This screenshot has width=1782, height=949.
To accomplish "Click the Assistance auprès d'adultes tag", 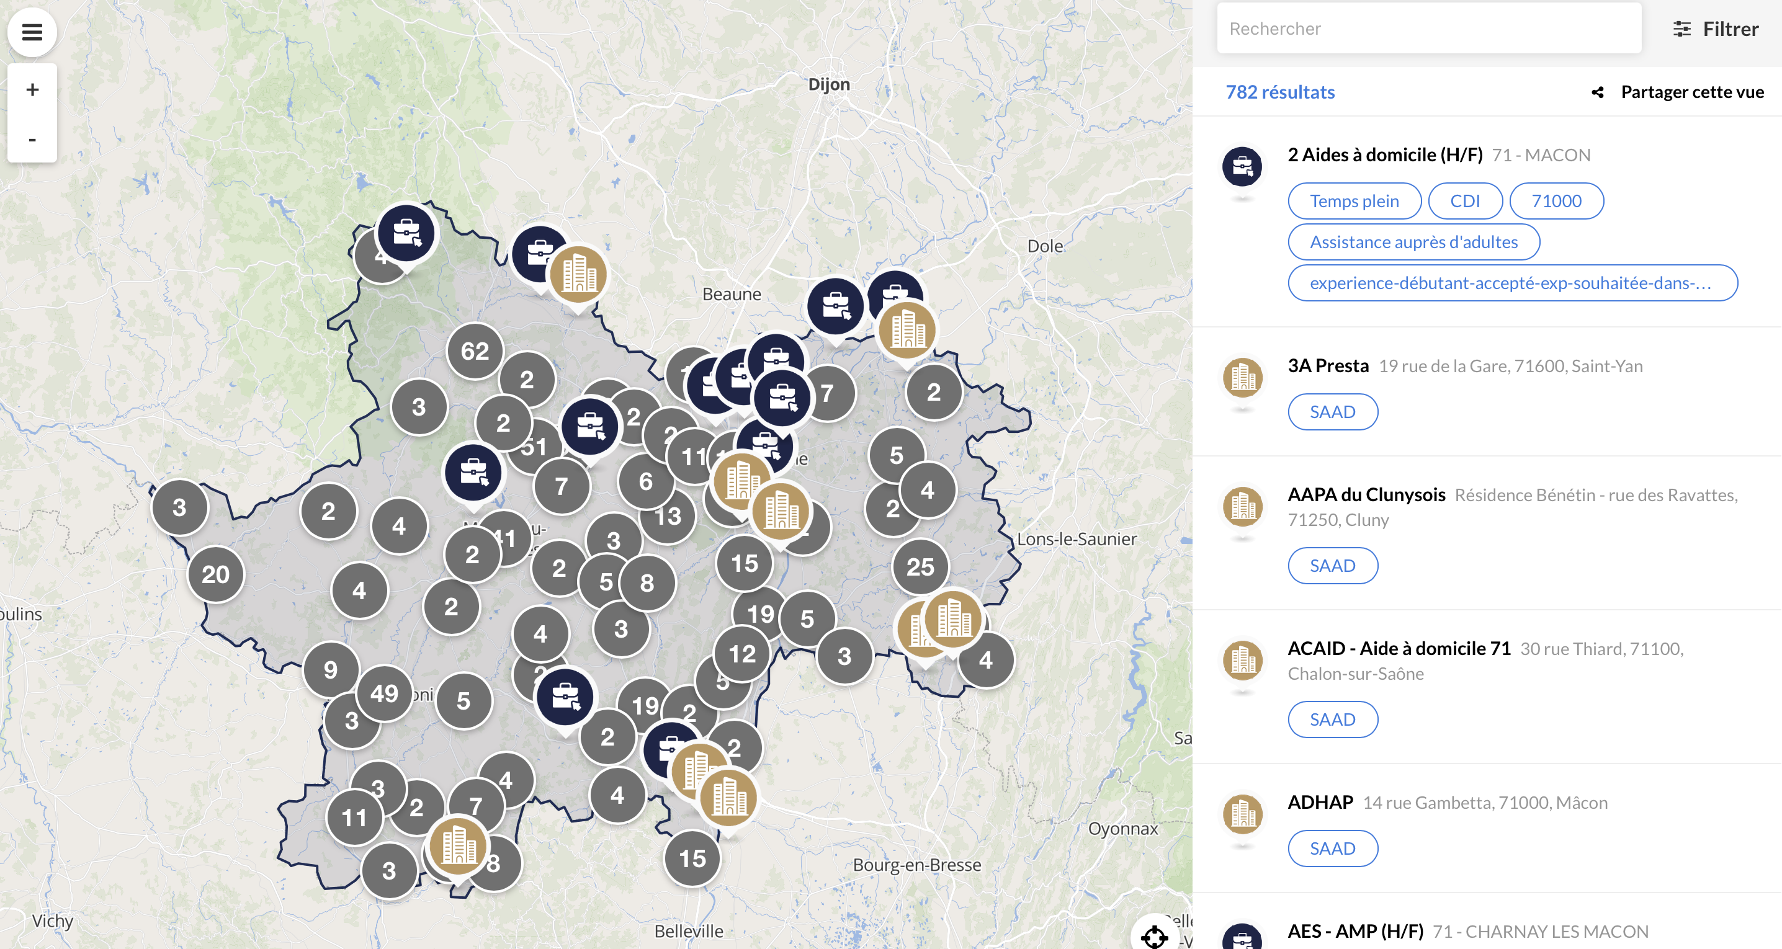I will [x=1413, y=242].
